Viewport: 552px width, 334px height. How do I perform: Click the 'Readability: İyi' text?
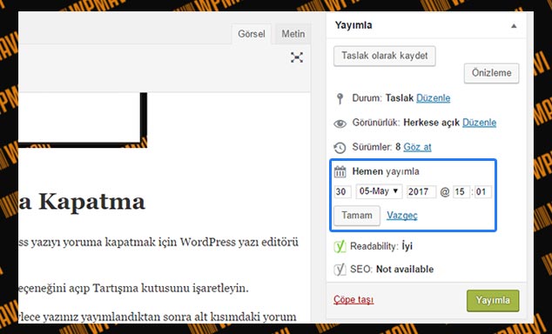click(380, 246)
